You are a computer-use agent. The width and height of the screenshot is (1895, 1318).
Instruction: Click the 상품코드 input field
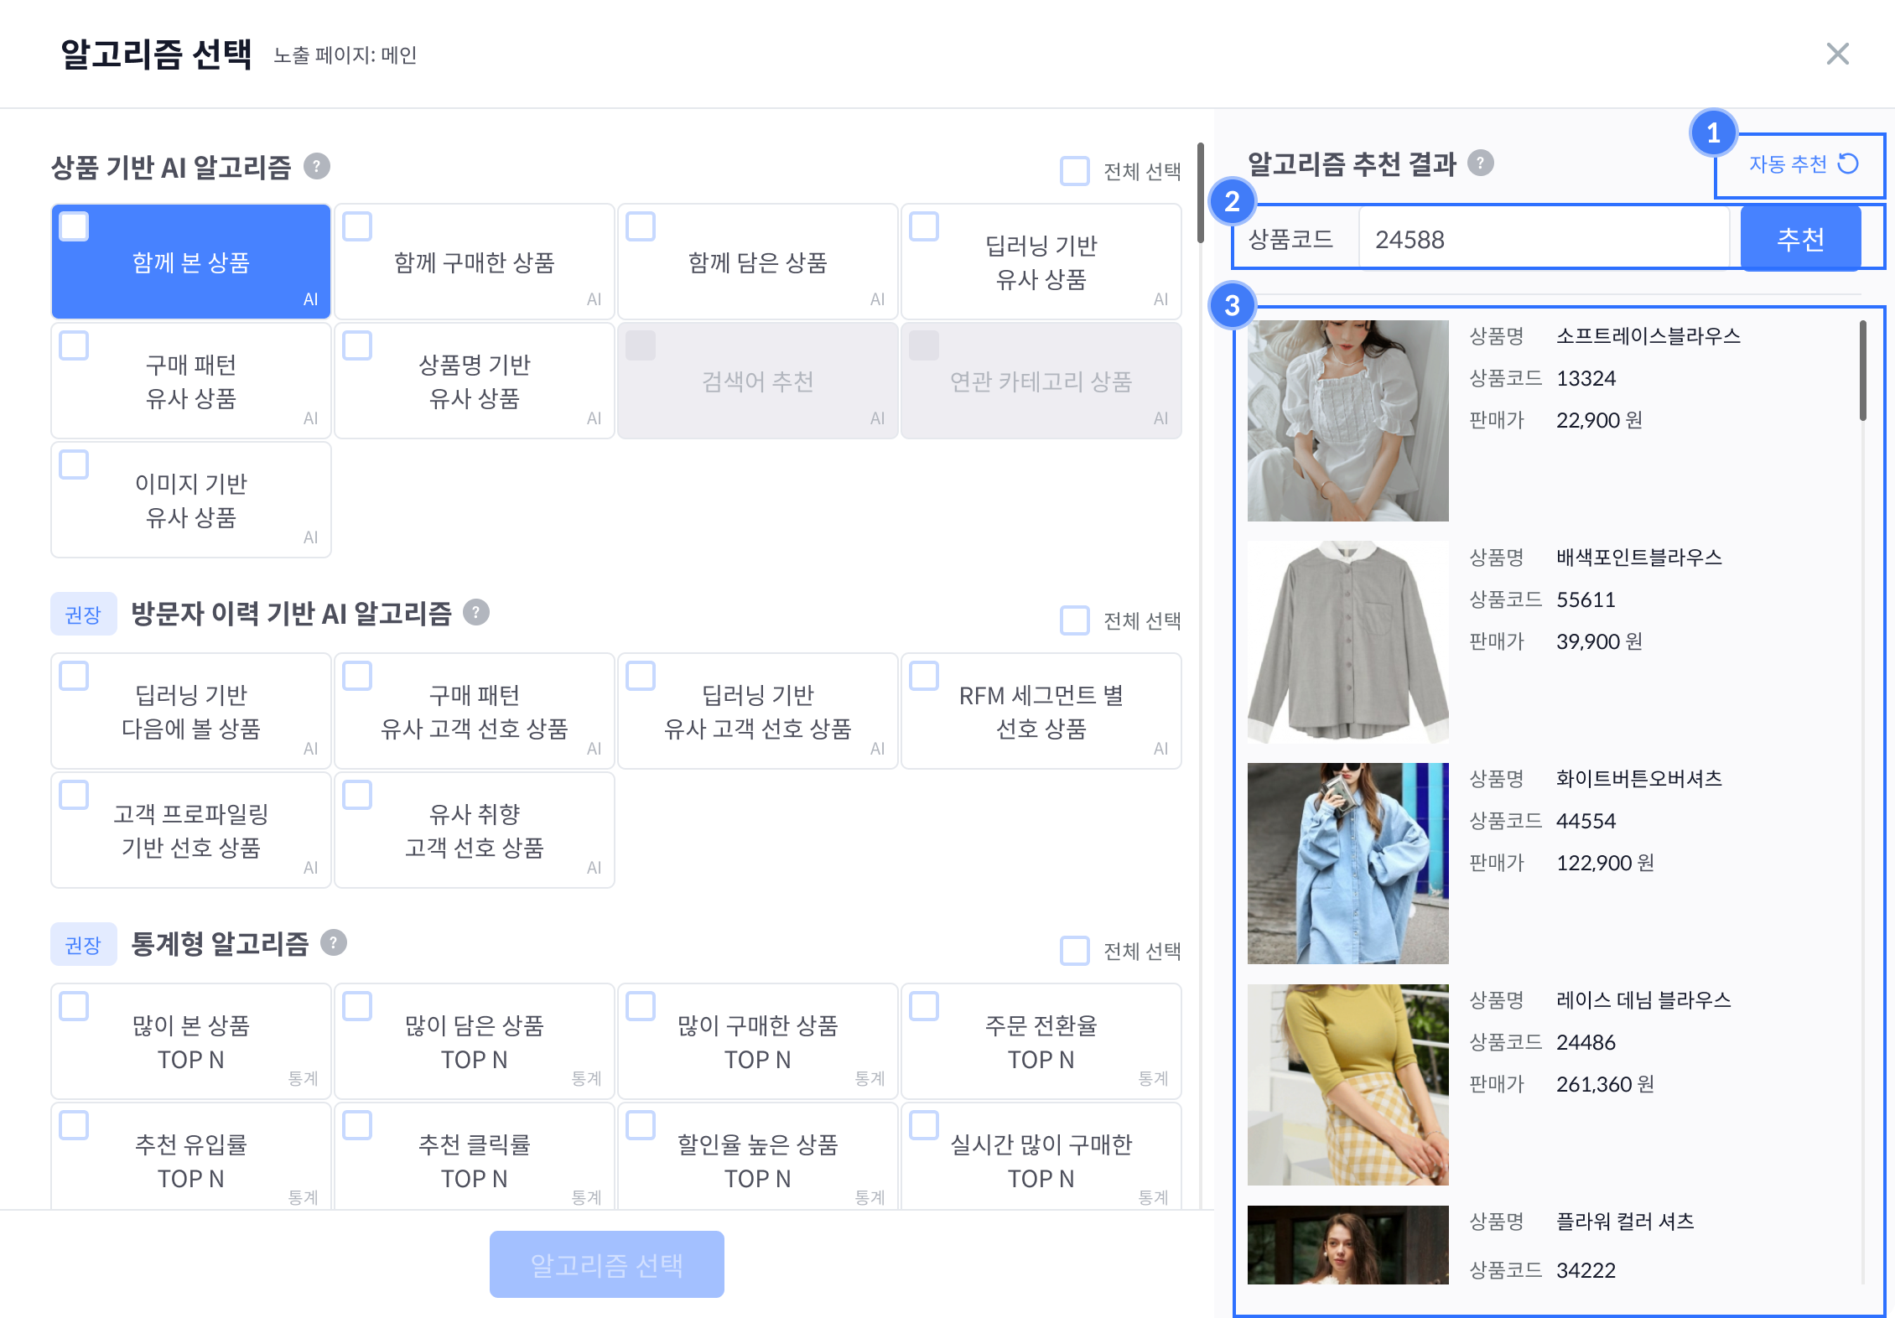tap(1543, 240)
